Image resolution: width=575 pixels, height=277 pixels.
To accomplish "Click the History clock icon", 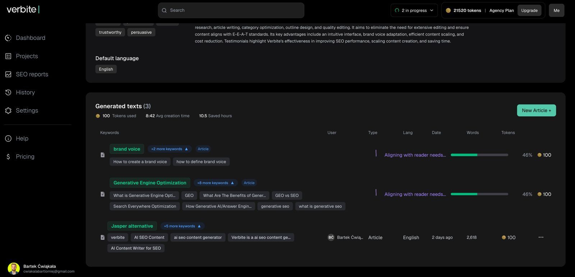I will [8, 93].
